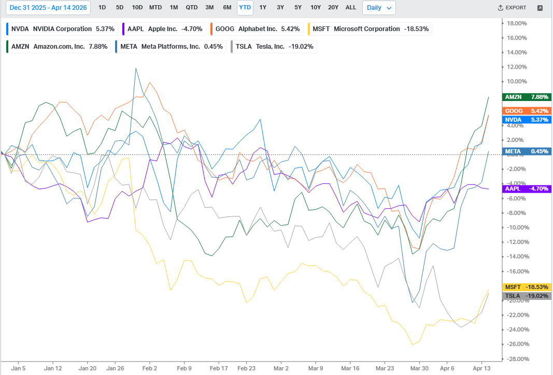Switch to the 1Y range tab
The height and width of the screenshot is (375, 553).
coord(263,7)
